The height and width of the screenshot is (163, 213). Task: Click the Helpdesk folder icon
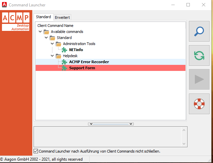[58, 56]
